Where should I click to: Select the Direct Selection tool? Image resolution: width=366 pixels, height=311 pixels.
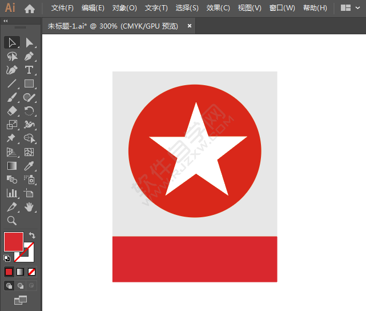29,42
